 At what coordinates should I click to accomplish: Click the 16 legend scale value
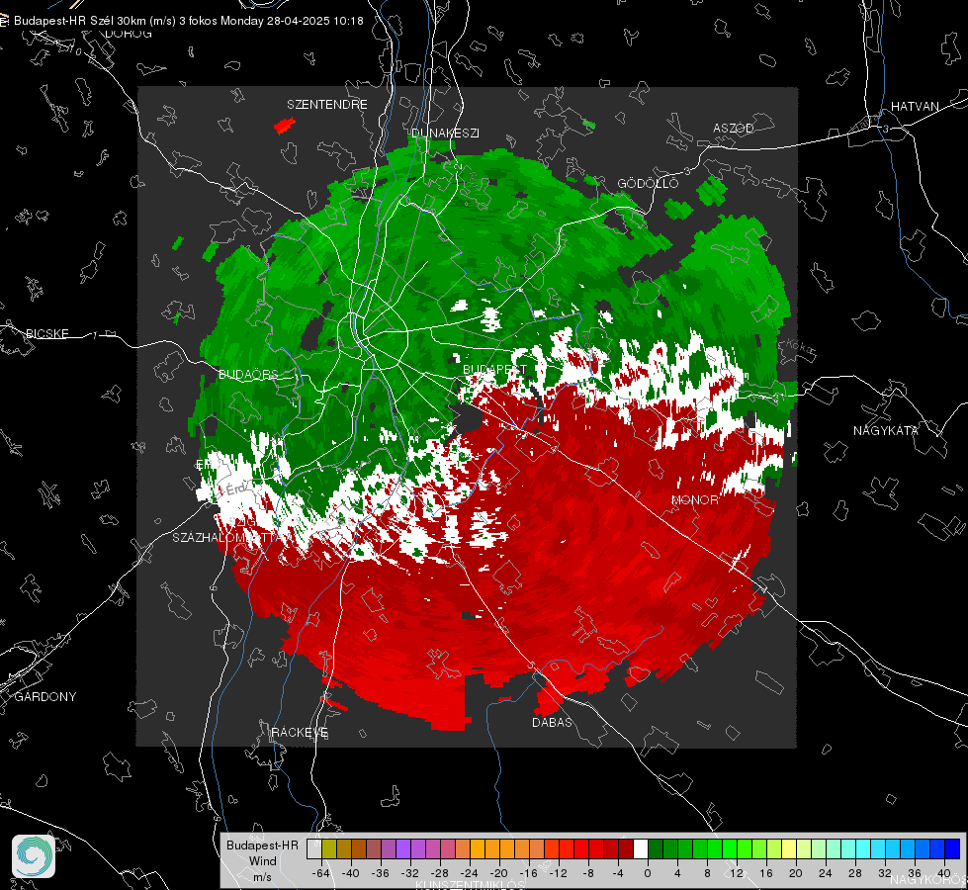(766, 873)
